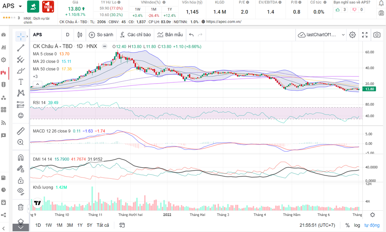Remove drawings with the trash icon
Screen dimensions: 386x232
click(x=21, y=207)
